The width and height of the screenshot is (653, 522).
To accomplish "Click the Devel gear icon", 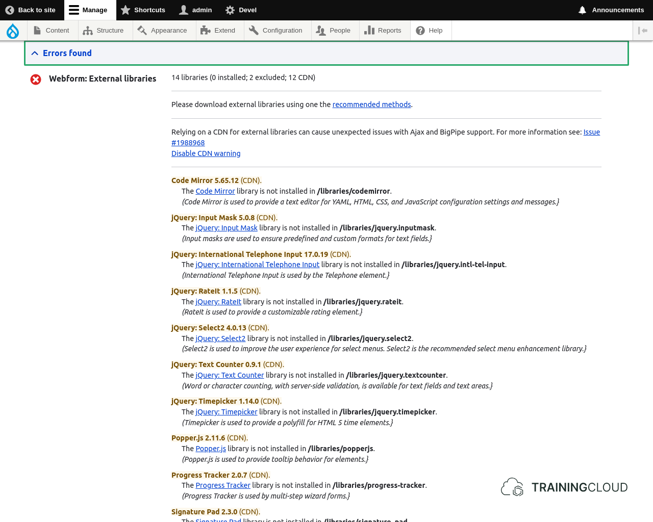I will click(x=230, y=10).
